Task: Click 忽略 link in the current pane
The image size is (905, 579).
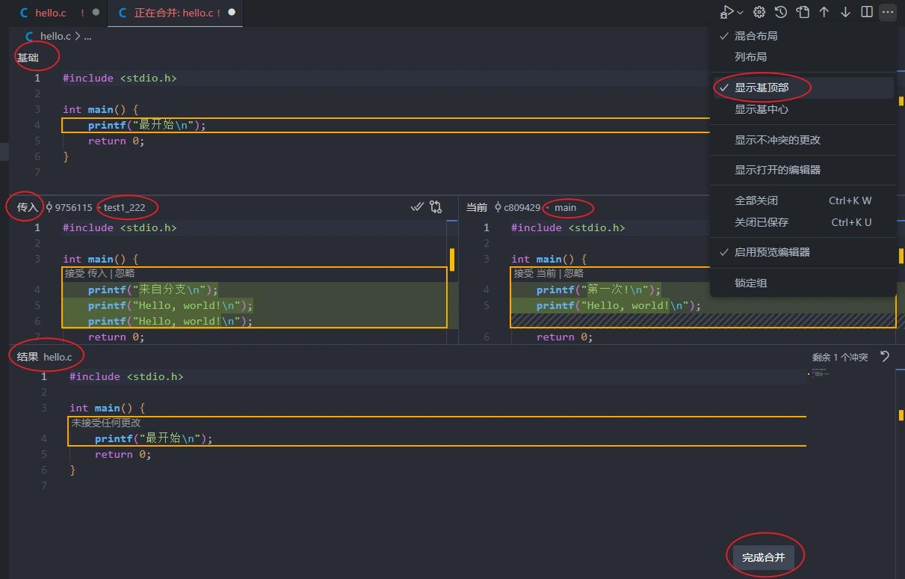Action: (x=573, y=274)
